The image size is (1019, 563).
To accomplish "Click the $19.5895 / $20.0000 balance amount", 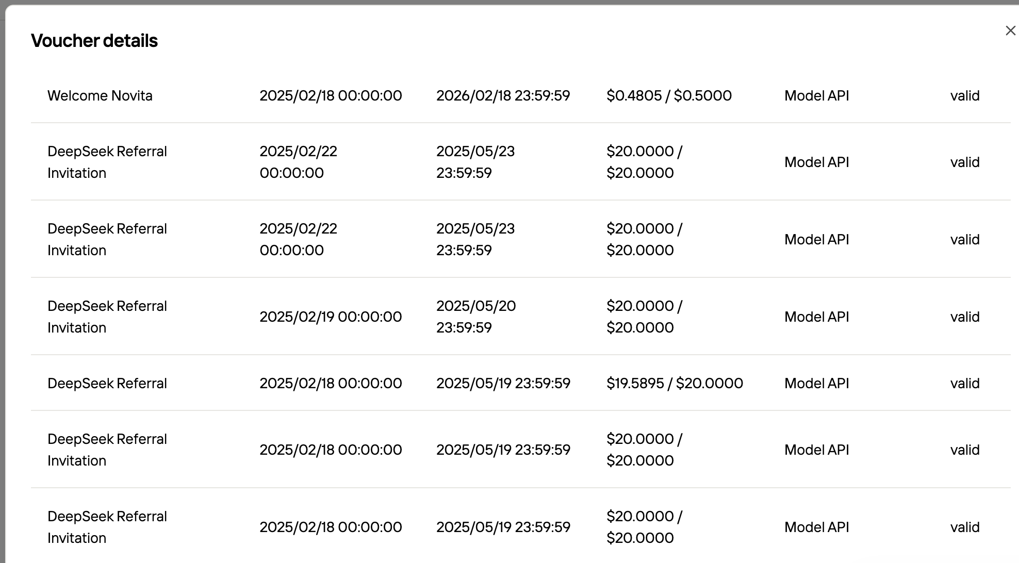I will click(x=675, y=384).
